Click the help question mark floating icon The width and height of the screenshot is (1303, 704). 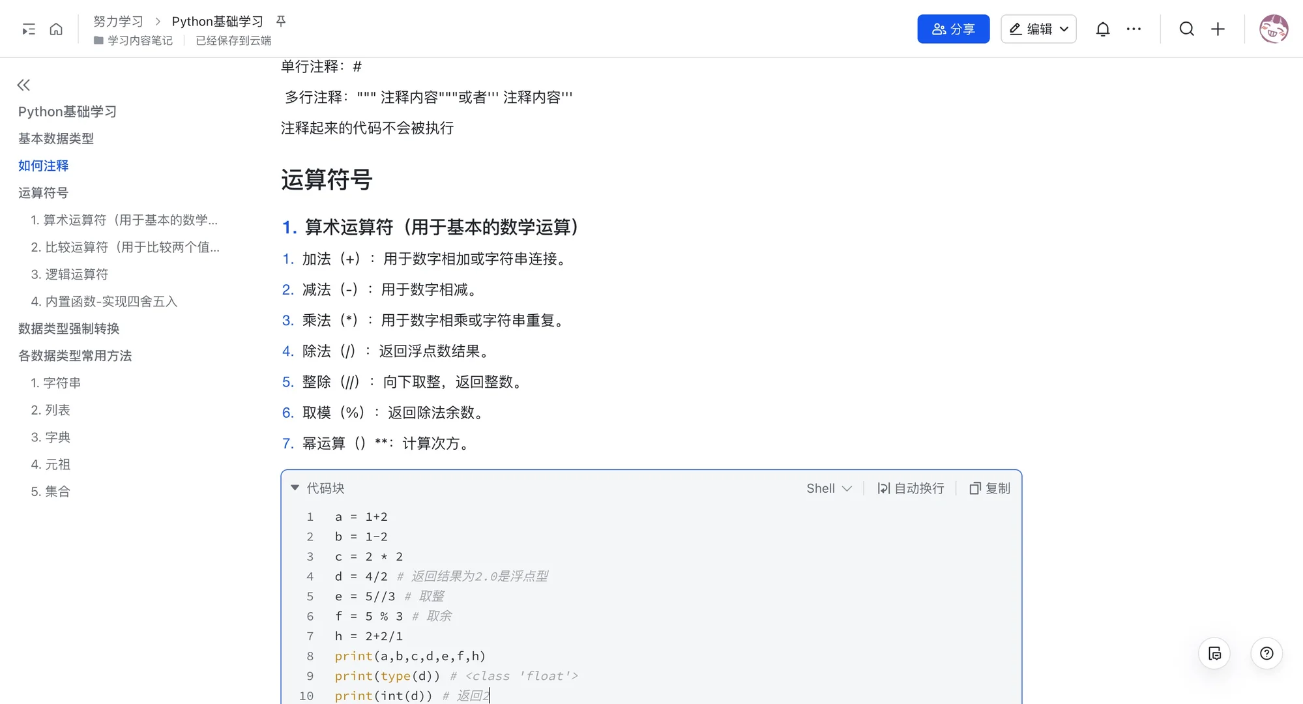[1266, 653]
